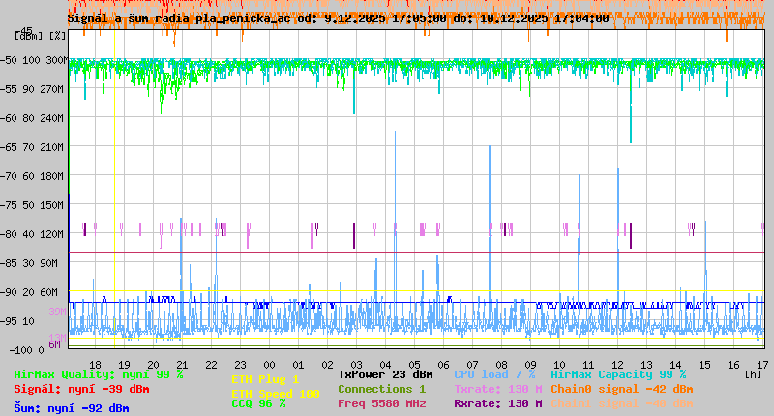Click the AirMax Capacity 99 % label
Viewport: 774px width, 416px height.
pyautogui.click(x=617, y=374)
